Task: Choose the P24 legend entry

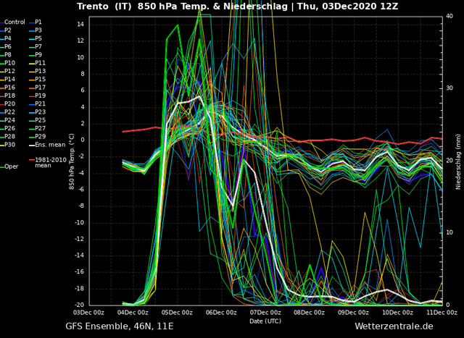Action: click(x=8, y=120)
